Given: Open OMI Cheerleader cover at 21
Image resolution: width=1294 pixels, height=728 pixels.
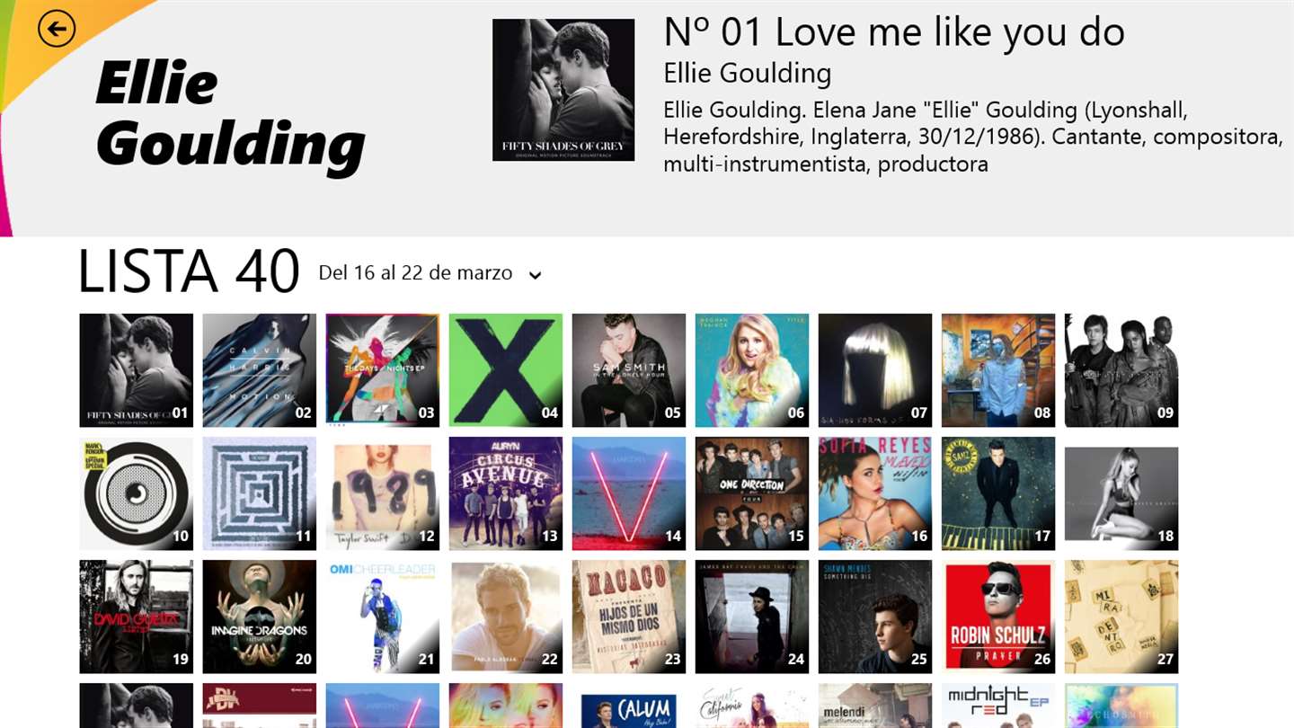Looking at the screenshot, I should click(382, 617).
